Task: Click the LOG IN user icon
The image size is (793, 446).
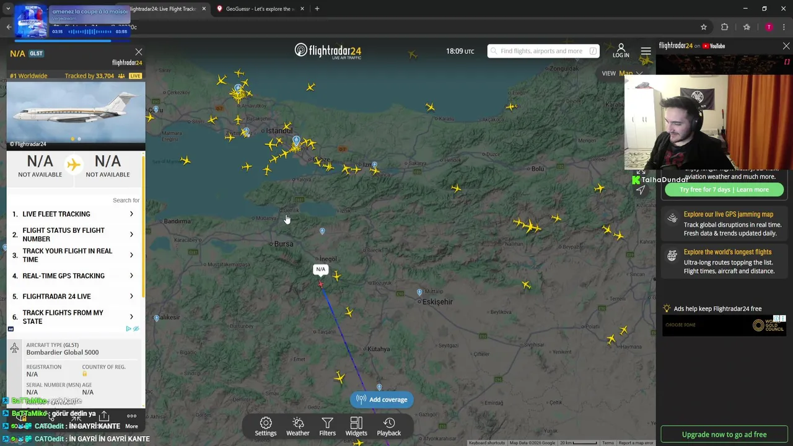Action: 621,51
